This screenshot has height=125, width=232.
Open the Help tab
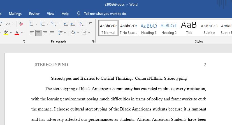coord(65,14)
